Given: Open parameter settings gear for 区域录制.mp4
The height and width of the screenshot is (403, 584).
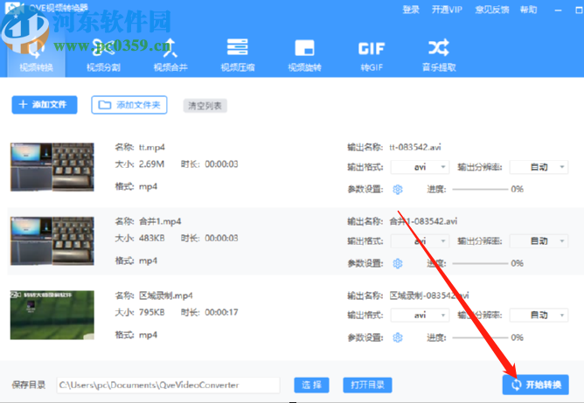Looking at the screenshot, I should pyautogui.click(x=398, y=337).
